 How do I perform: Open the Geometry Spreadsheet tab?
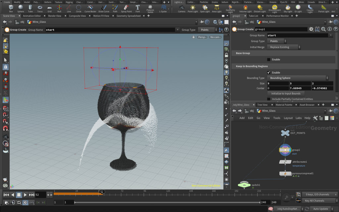click(x=129, y=16)
